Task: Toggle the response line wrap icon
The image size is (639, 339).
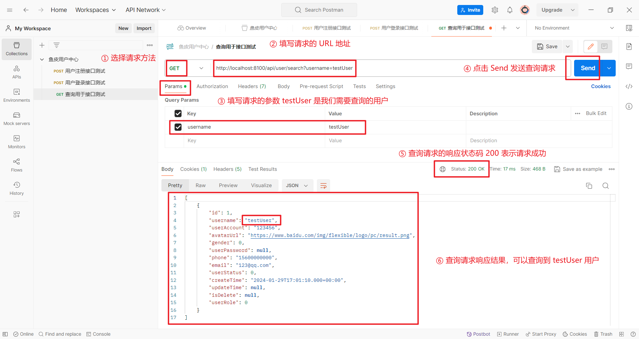Action: pos(323,186)
